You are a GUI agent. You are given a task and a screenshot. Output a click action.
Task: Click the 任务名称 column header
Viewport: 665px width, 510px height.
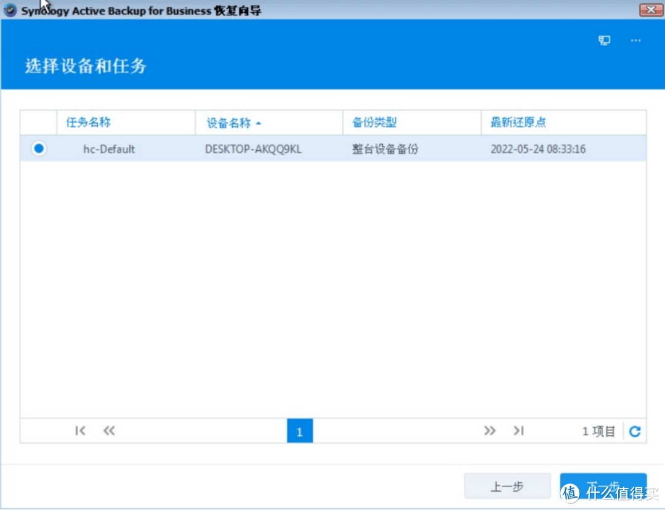tap(89, 122)
